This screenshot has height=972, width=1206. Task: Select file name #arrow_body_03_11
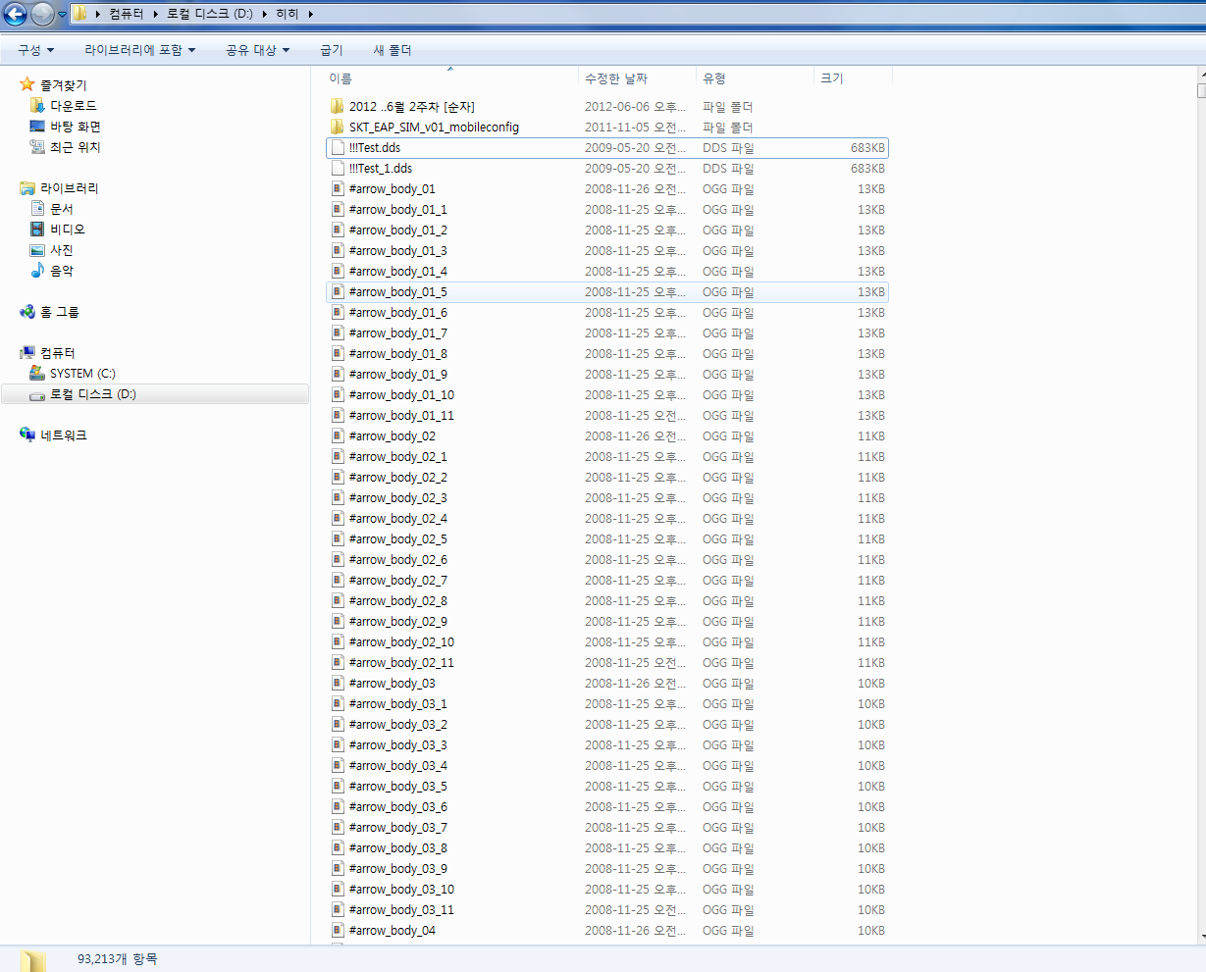coord(401,909)
